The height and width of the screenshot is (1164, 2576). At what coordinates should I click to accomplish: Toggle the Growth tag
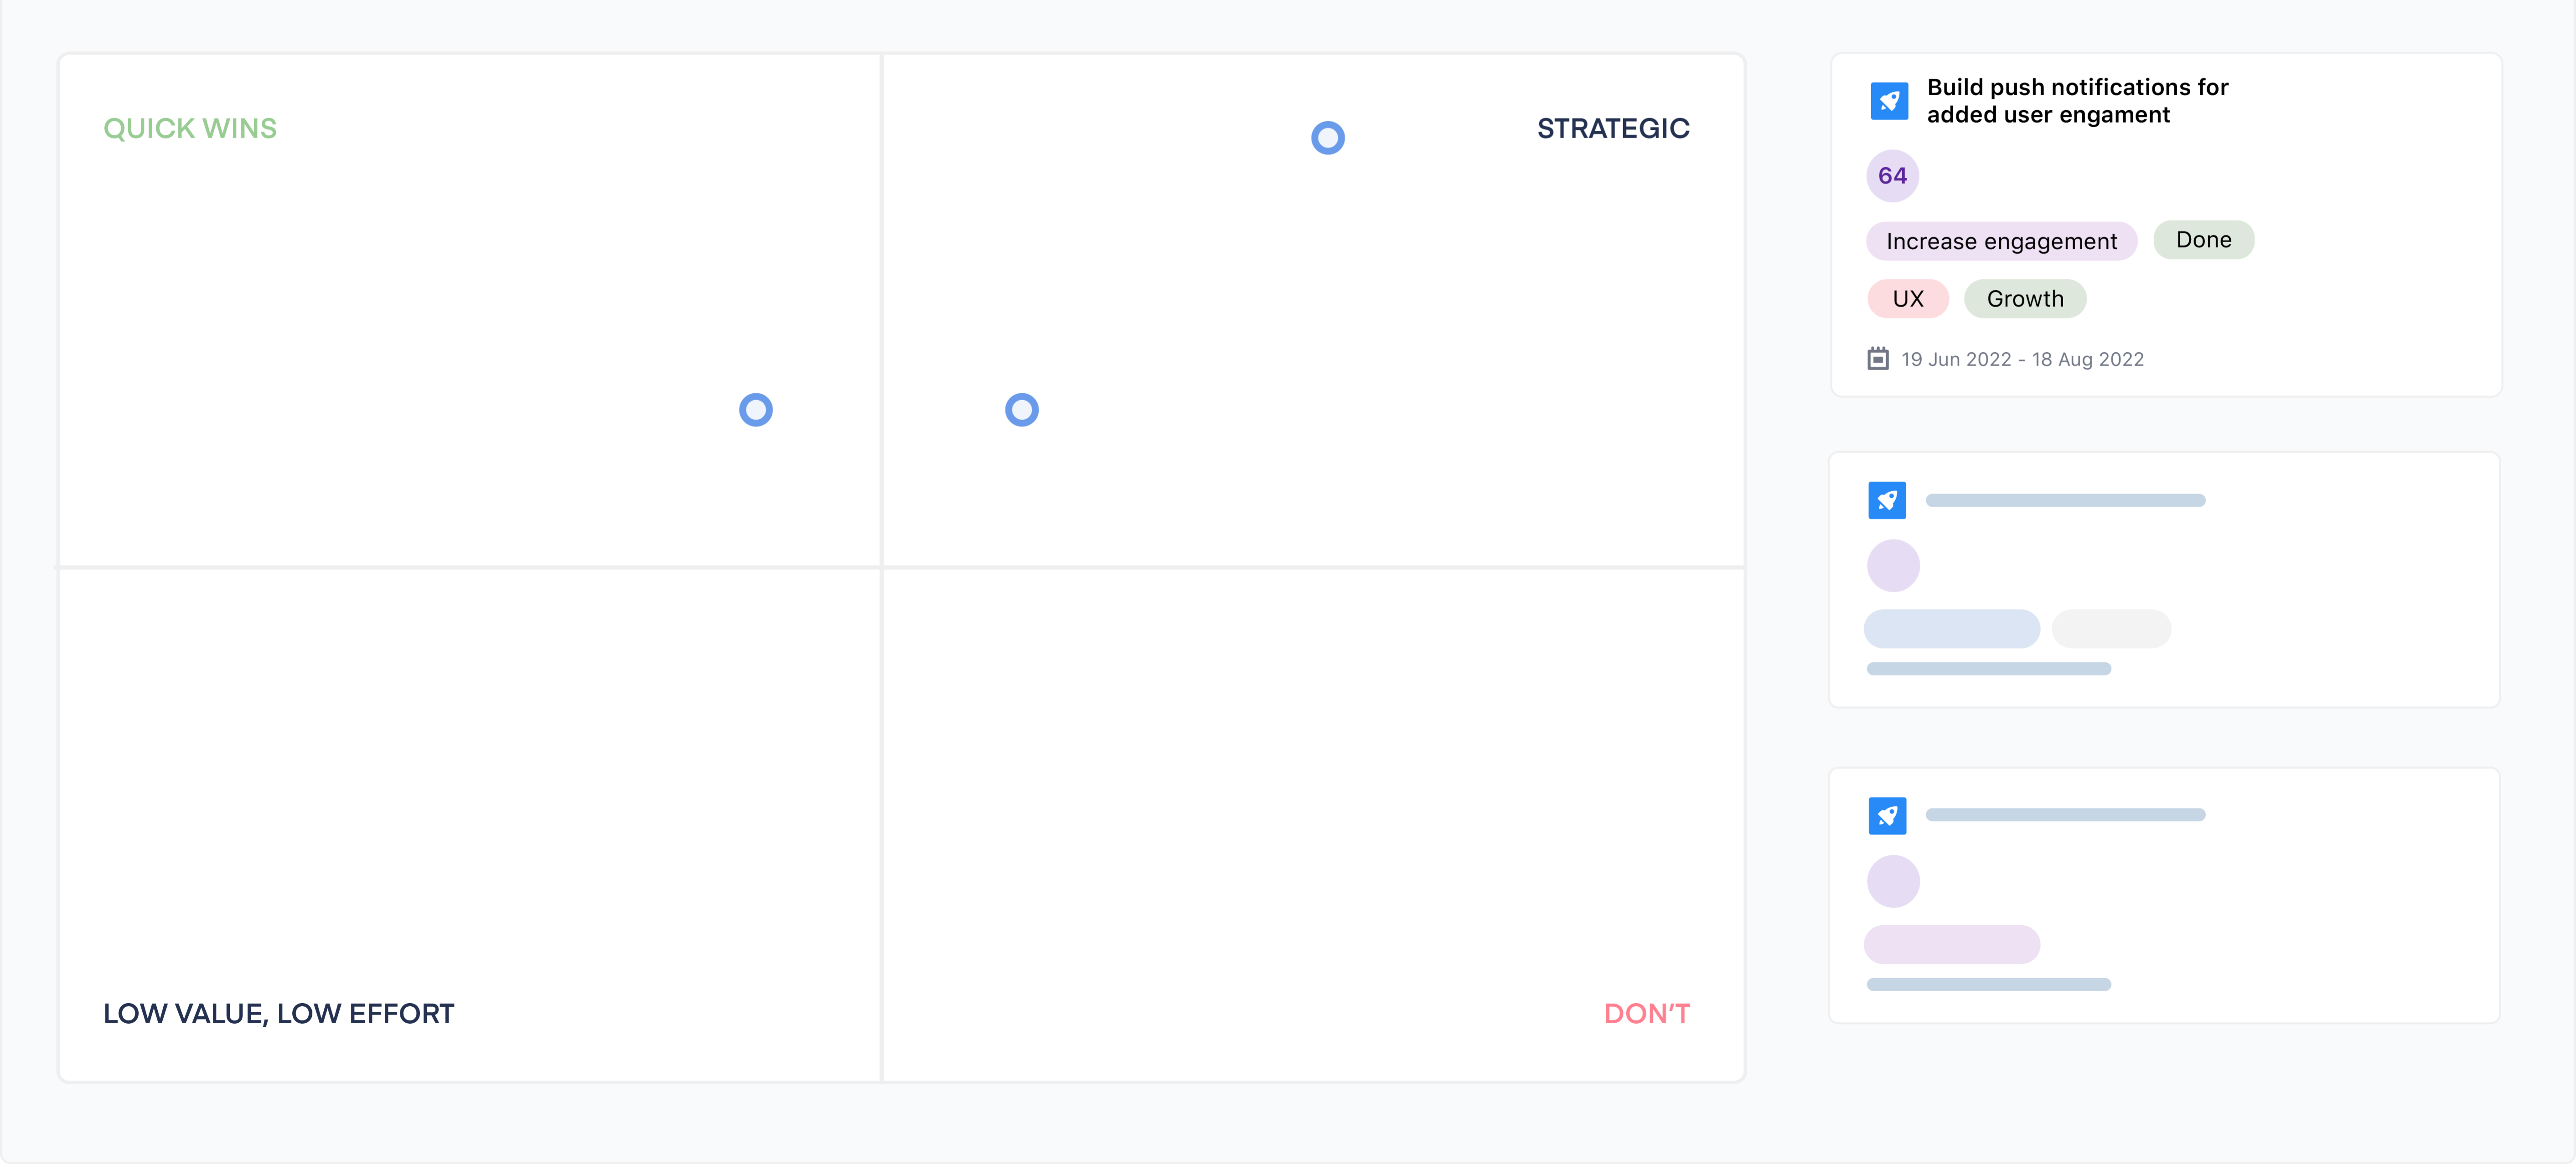coord(2025,298)
